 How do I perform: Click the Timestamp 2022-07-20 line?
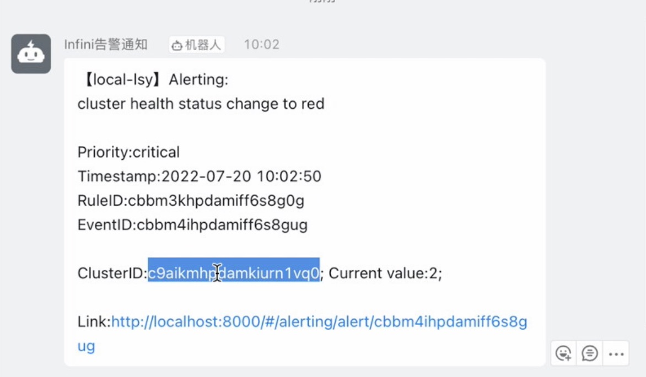pos(200,176)
